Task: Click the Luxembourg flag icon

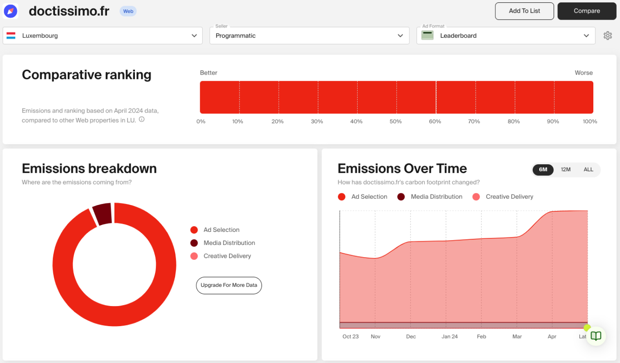Action: (11, 36)
